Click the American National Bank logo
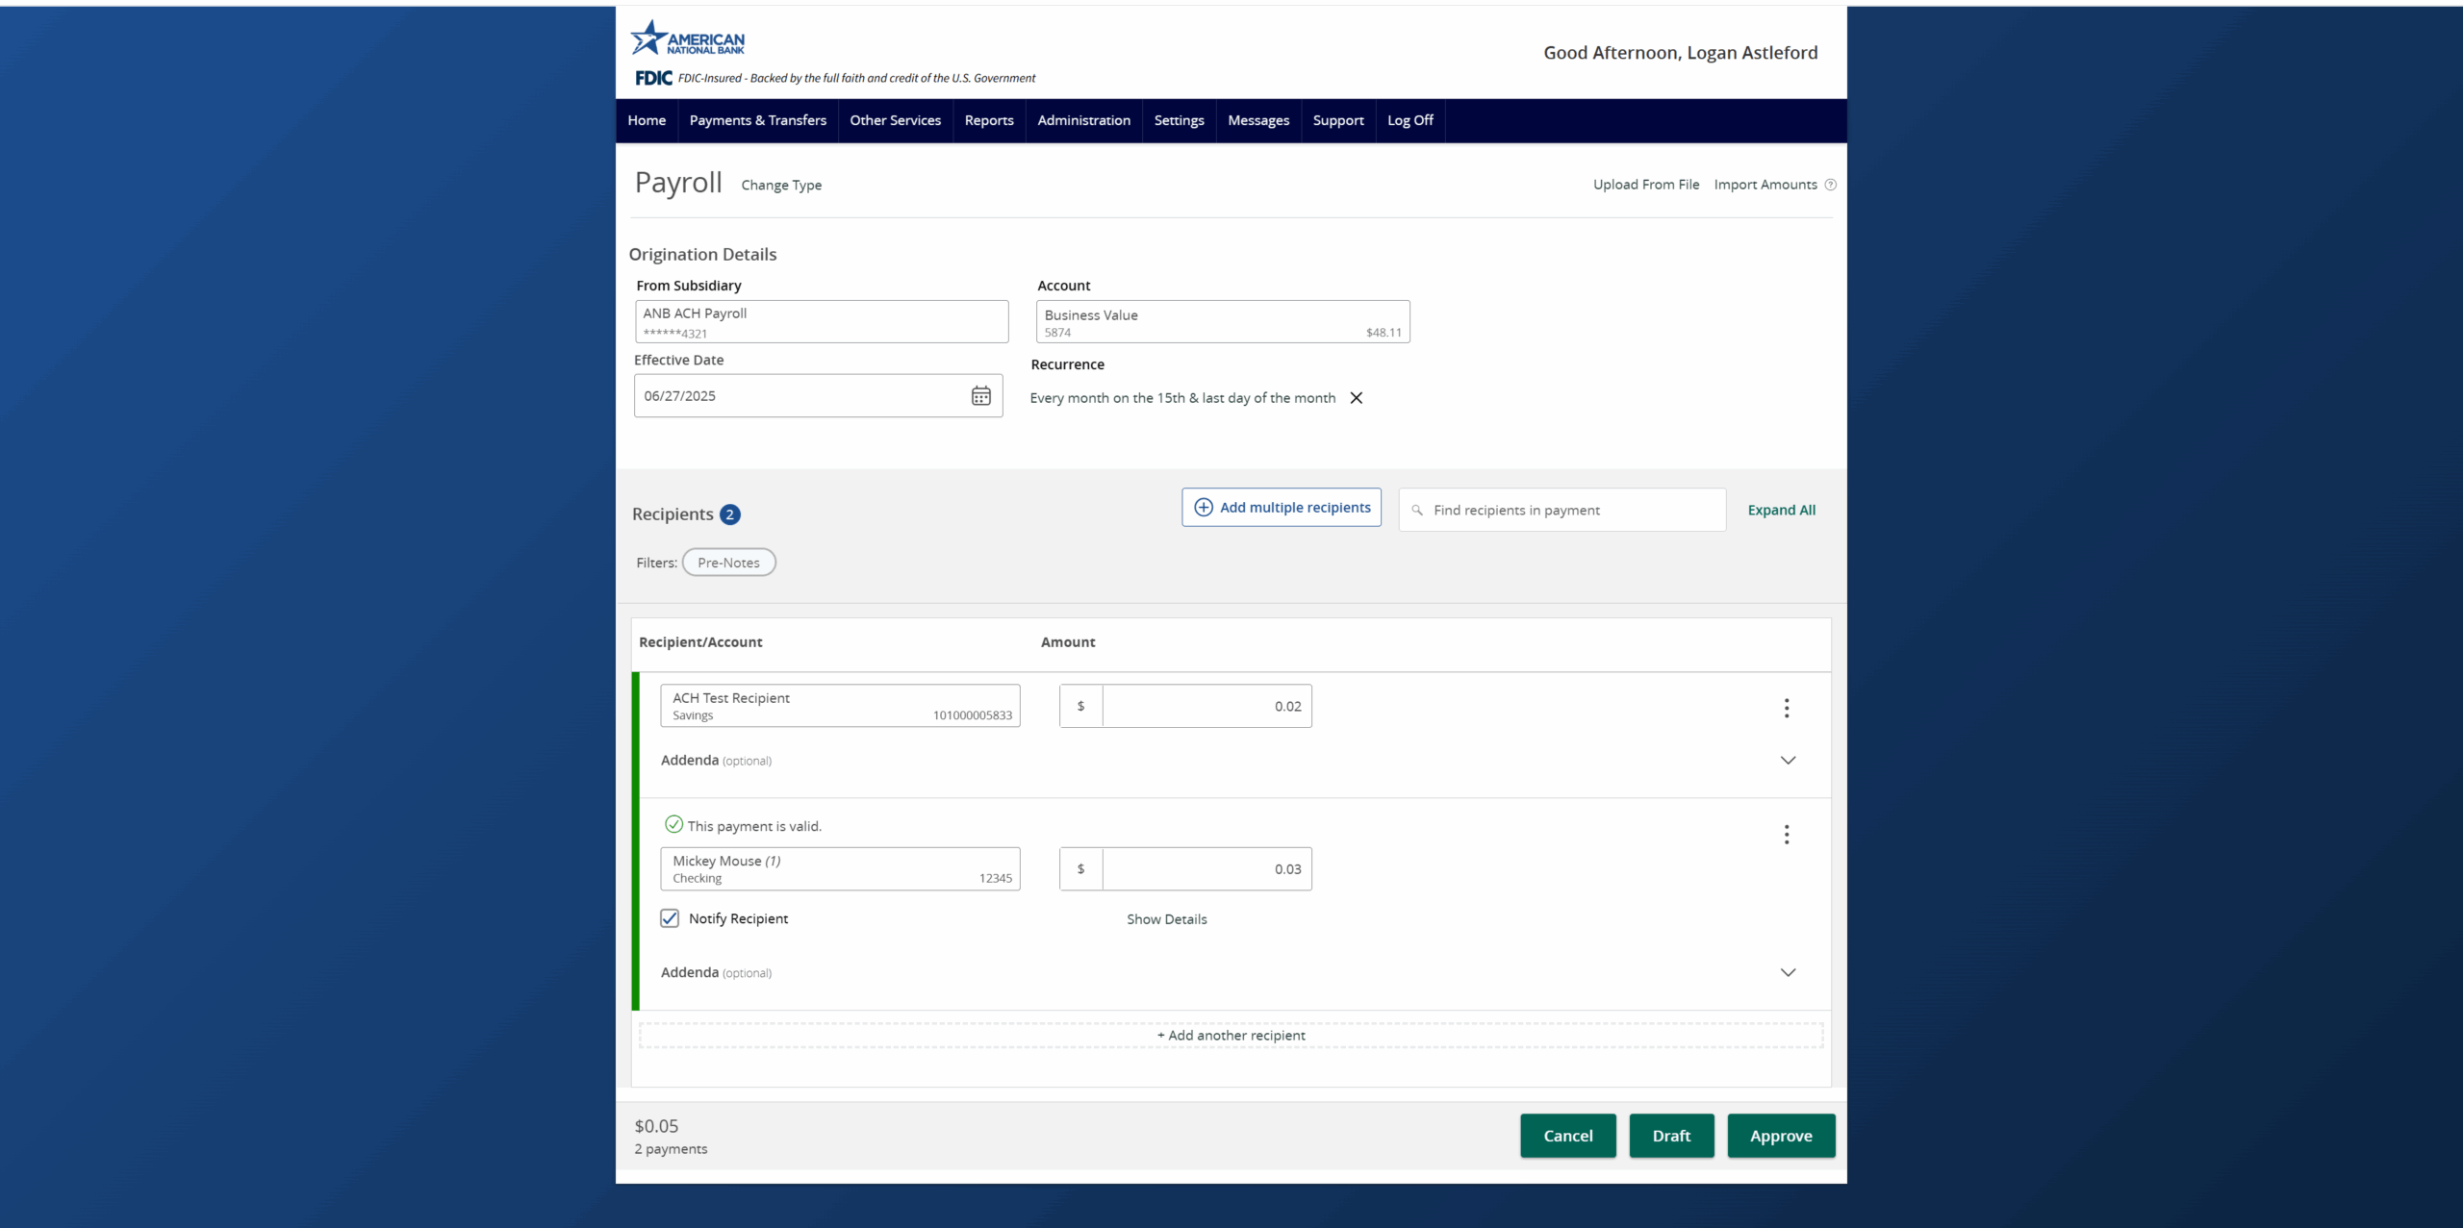This screenshot has width=2463, height=1228. tap(686, 37)
